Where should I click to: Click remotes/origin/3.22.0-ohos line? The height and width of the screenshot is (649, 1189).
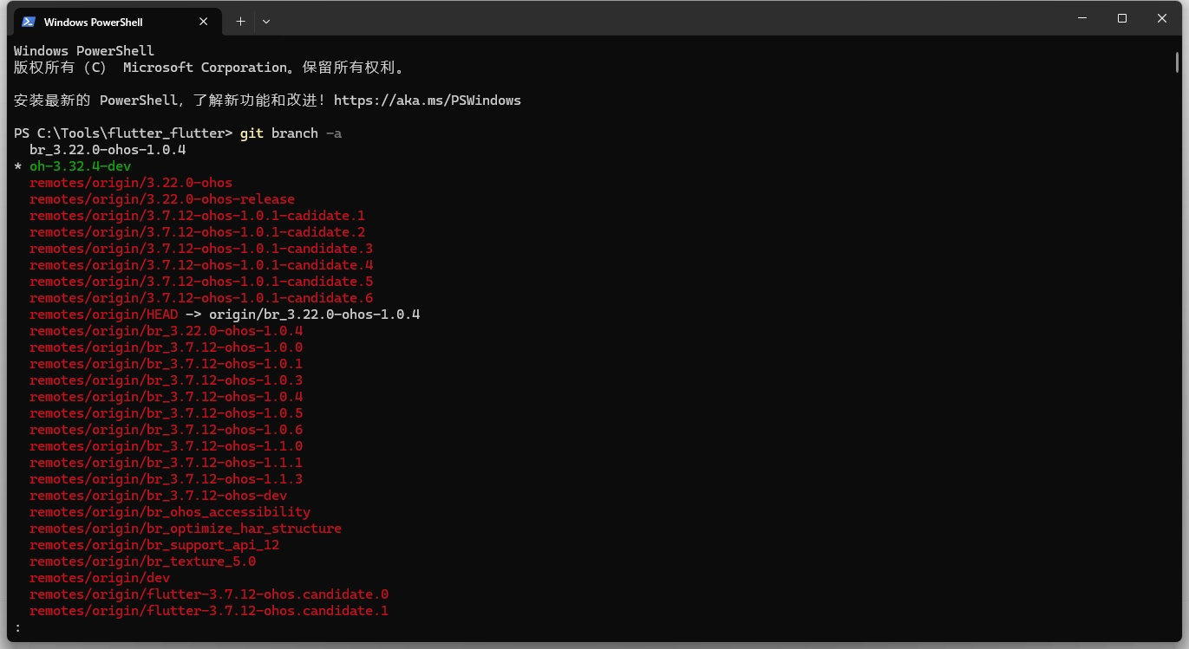[x=131, y=183]
